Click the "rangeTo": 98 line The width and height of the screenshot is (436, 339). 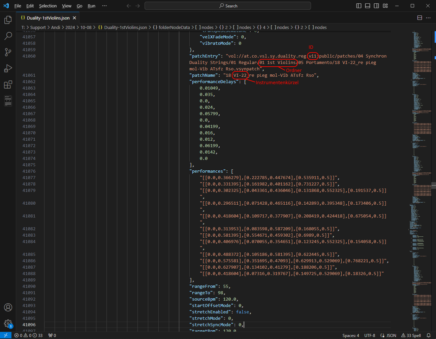(208, 293)
